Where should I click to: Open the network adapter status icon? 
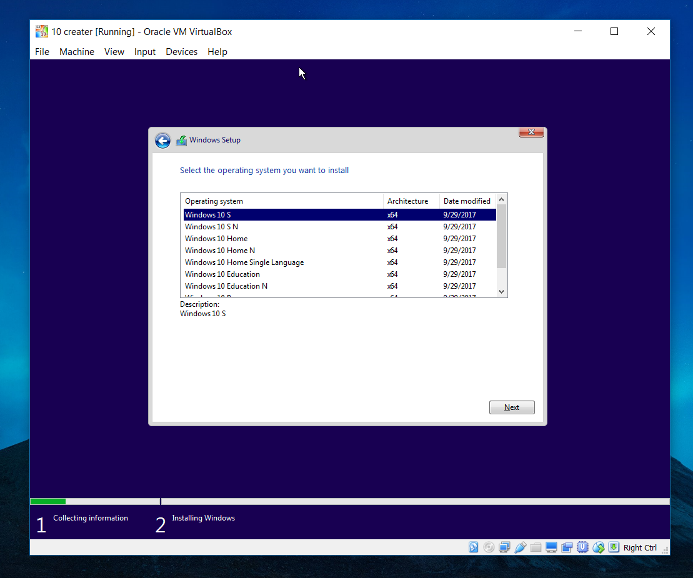pos(504,547)
